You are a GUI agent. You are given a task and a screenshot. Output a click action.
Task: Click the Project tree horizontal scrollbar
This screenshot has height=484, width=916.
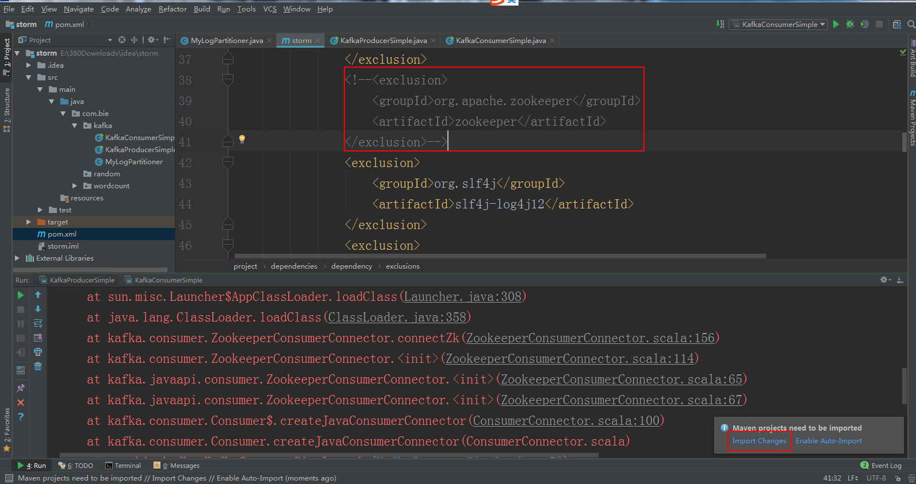(90, 269)
